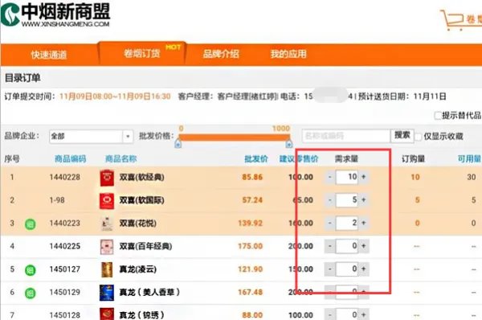The image size is (482, 320).
Task: Open the shopping cart icon
Action: point(451,20)
